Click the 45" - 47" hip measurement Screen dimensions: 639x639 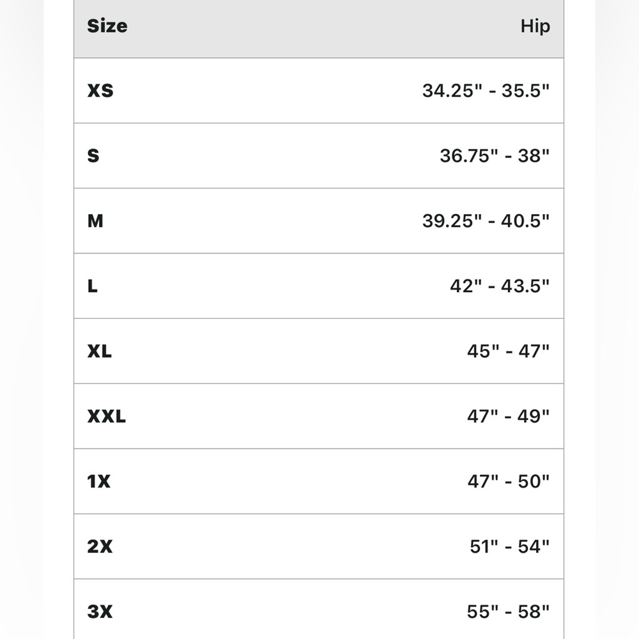508,351
